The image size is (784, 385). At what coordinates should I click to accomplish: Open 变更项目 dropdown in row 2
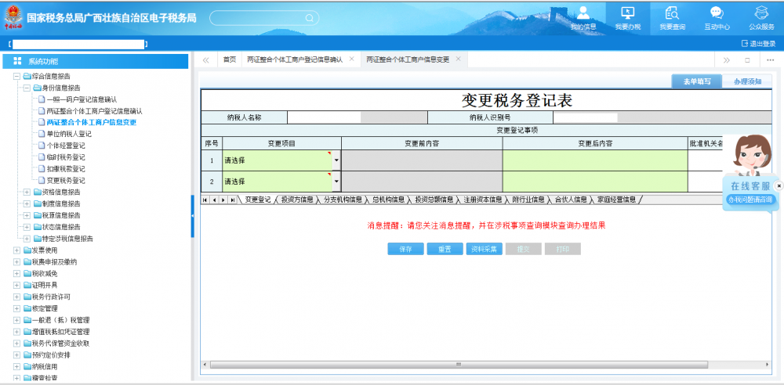pos(336,182)
